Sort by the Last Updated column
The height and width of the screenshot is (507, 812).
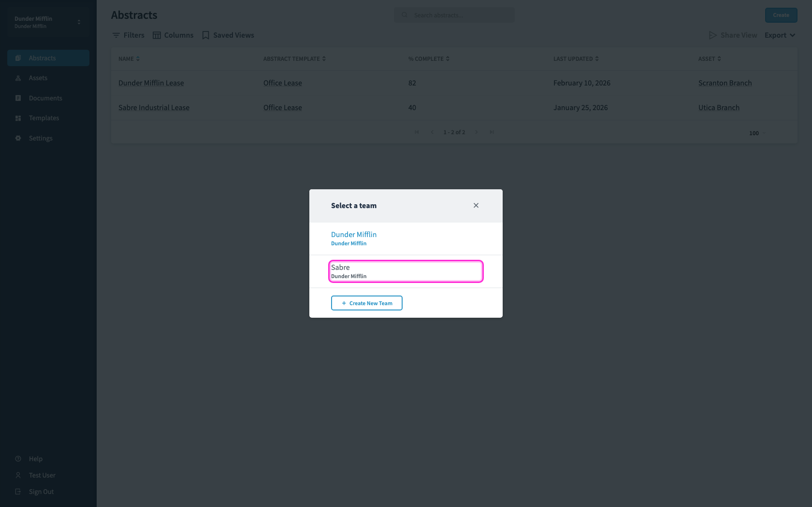coord(576,59)
